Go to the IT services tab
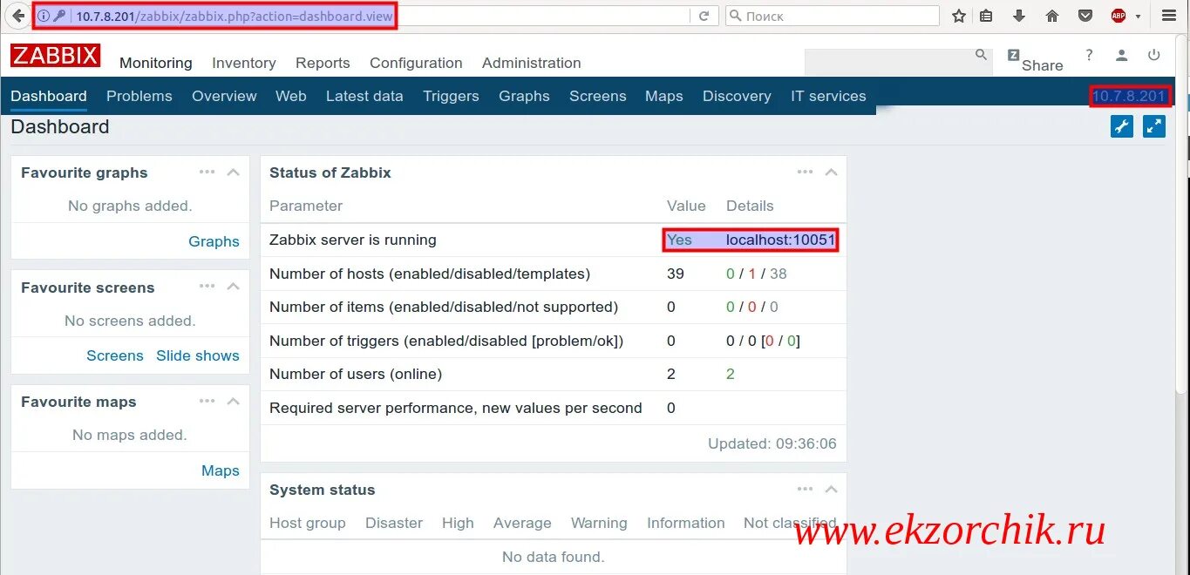This screenshot has height=575, width=1190. pos(828,96)
